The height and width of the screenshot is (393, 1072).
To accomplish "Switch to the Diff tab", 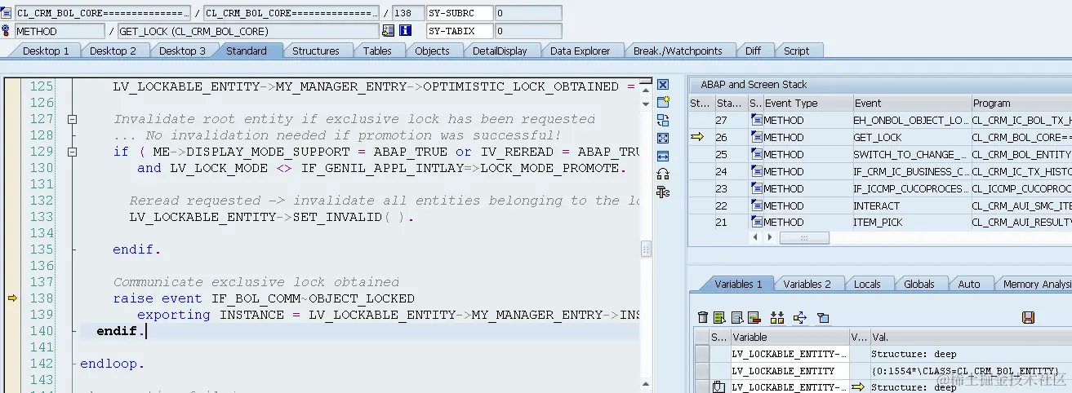I will (x=753, y=51).
